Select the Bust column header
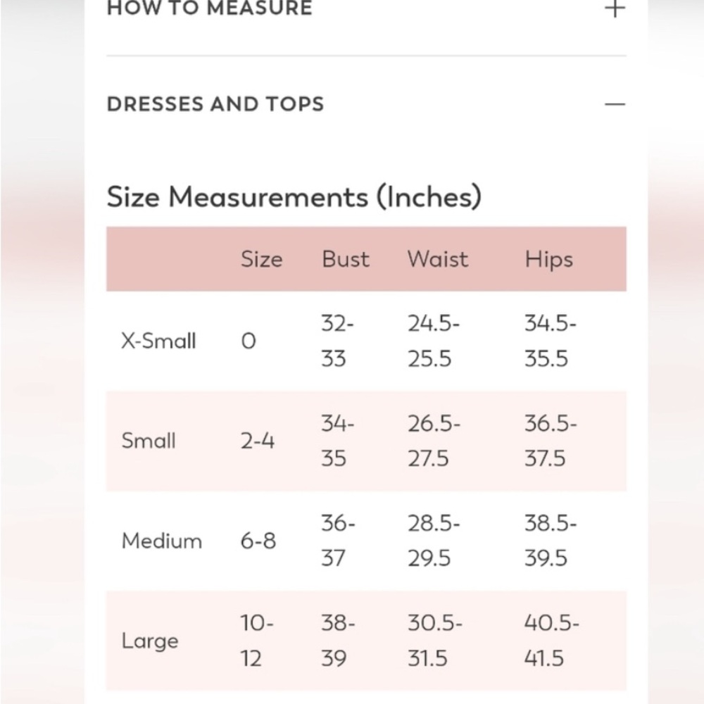Screen dimensions: 704x704 click(x=345, y=259)
